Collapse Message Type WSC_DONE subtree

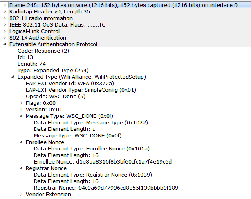[x=21, y=116]
